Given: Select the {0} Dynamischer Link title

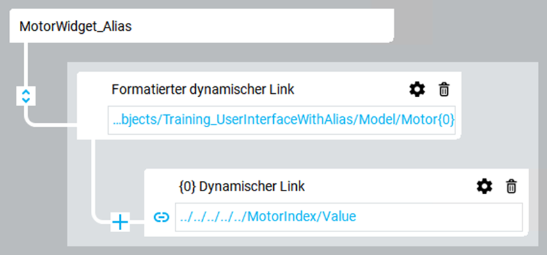Looking at the screenshot, I should click(x=242, y=187).
